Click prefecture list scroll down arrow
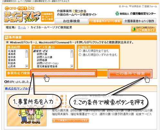Image resolution: width=161 pixels, height=130 pixels. pyautogui.click(x=27, y=66)
